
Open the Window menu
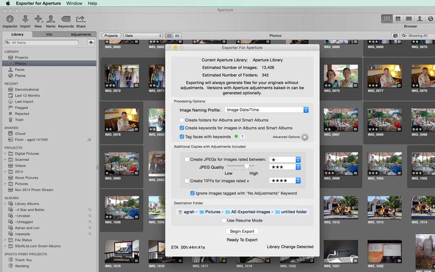tap(74, 3)
